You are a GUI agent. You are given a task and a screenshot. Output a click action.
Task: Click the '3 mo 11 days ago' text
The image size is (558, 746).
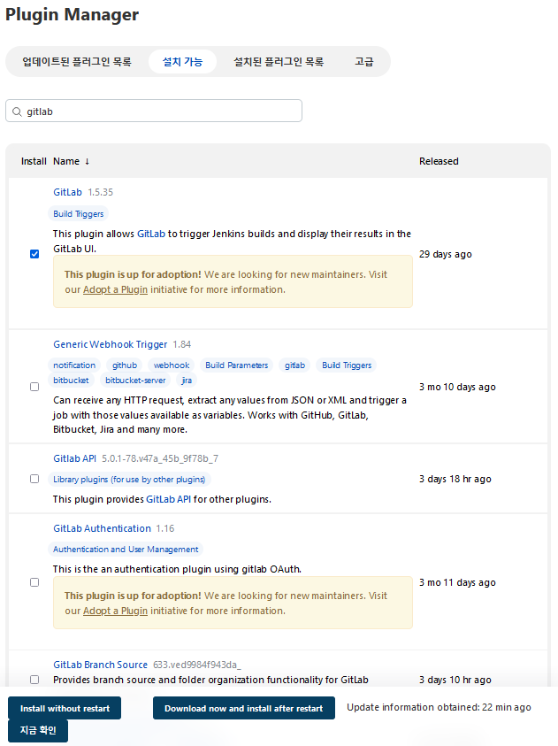coord(457,582)
